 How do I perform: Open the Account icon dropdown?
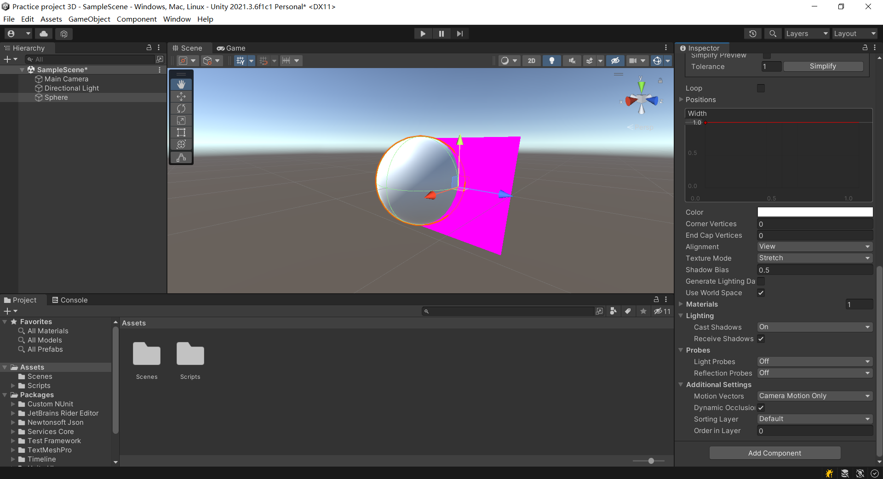(18, 34)
